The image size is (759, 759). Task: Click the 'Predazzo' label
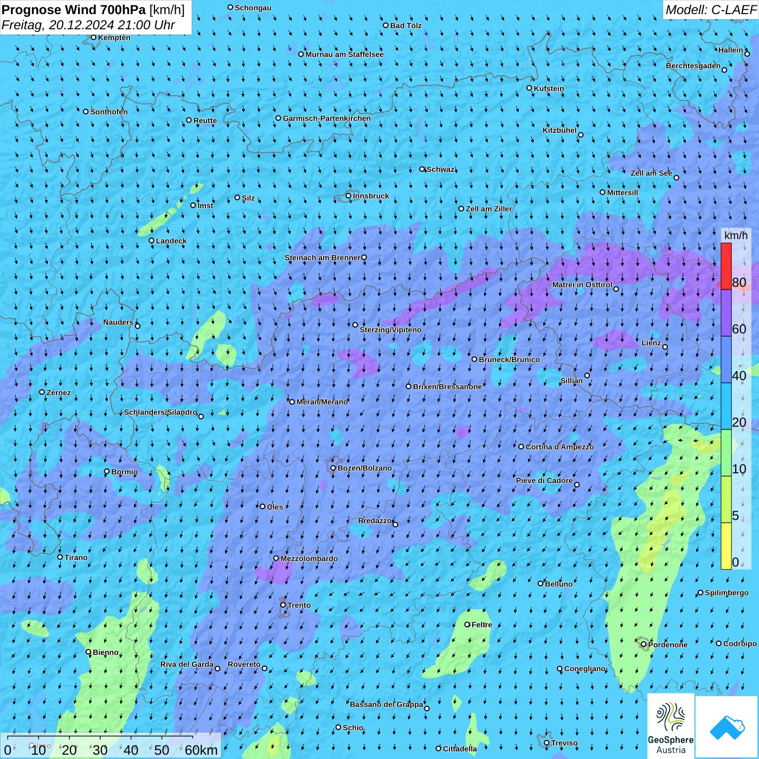pyautogui.click(x=375, y=520)
